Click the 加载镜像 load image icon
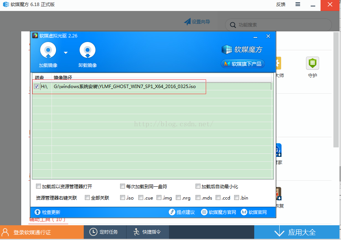Viewport: 341px width, 240px height. pyautogui.click(x=48, y=50)
